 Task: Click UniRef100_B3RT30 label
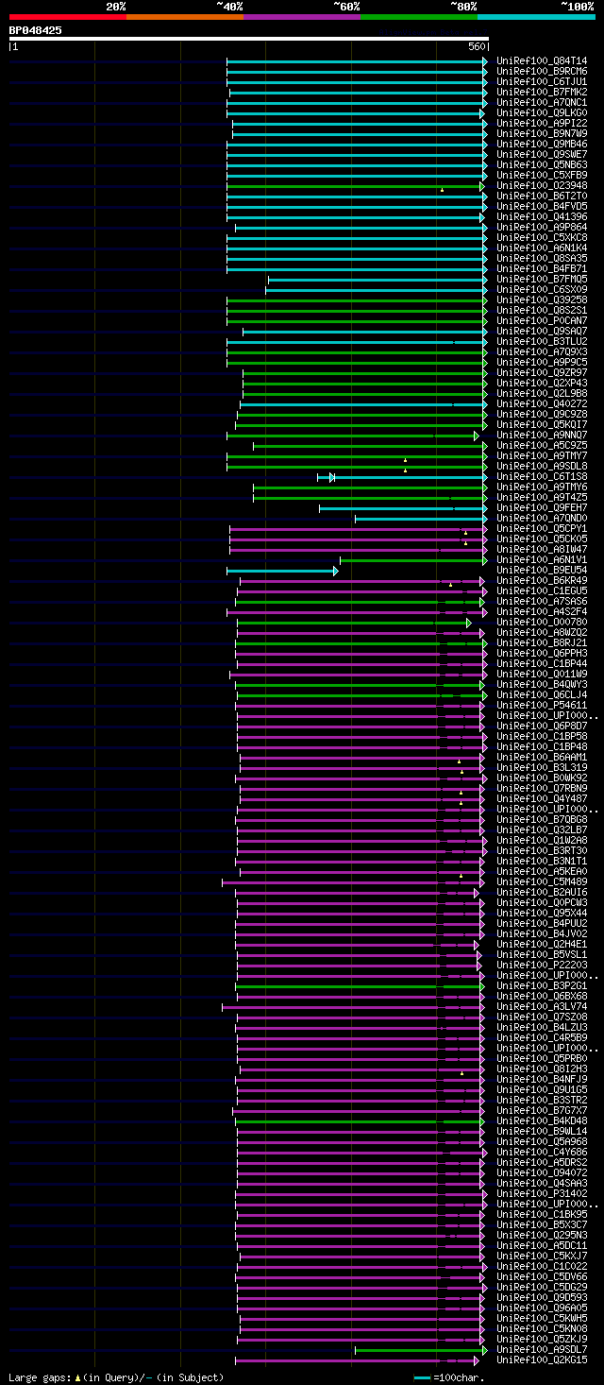tap(542, 850)
